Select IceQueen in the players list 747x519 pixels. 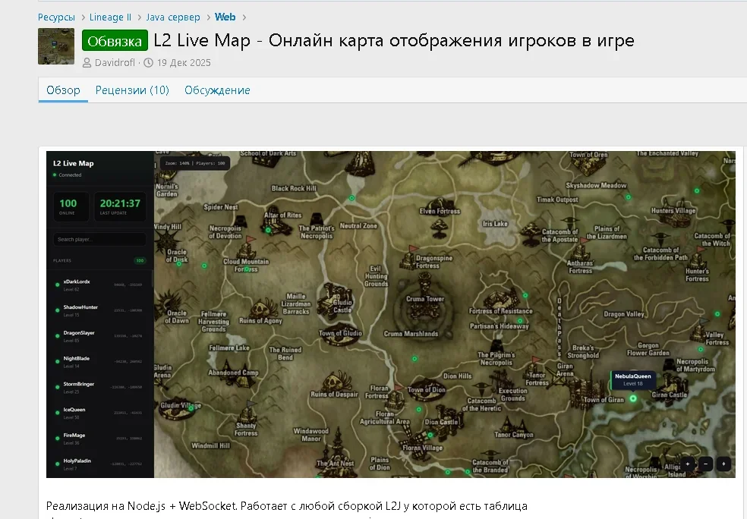(99, 413)
